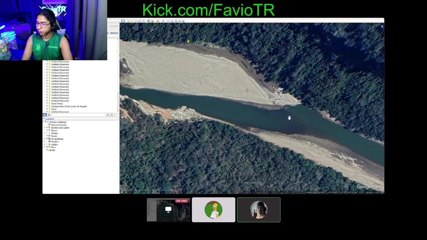Image resolution: width=427 pixels, height=240 pixels.
Task: Toggle the Places layer checkbox
Action: point(47,130)
